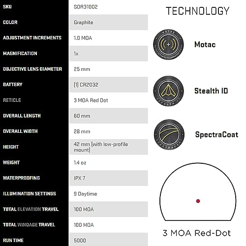
Task: Click the 42 mm height value cell
Action: click(109, 147)
